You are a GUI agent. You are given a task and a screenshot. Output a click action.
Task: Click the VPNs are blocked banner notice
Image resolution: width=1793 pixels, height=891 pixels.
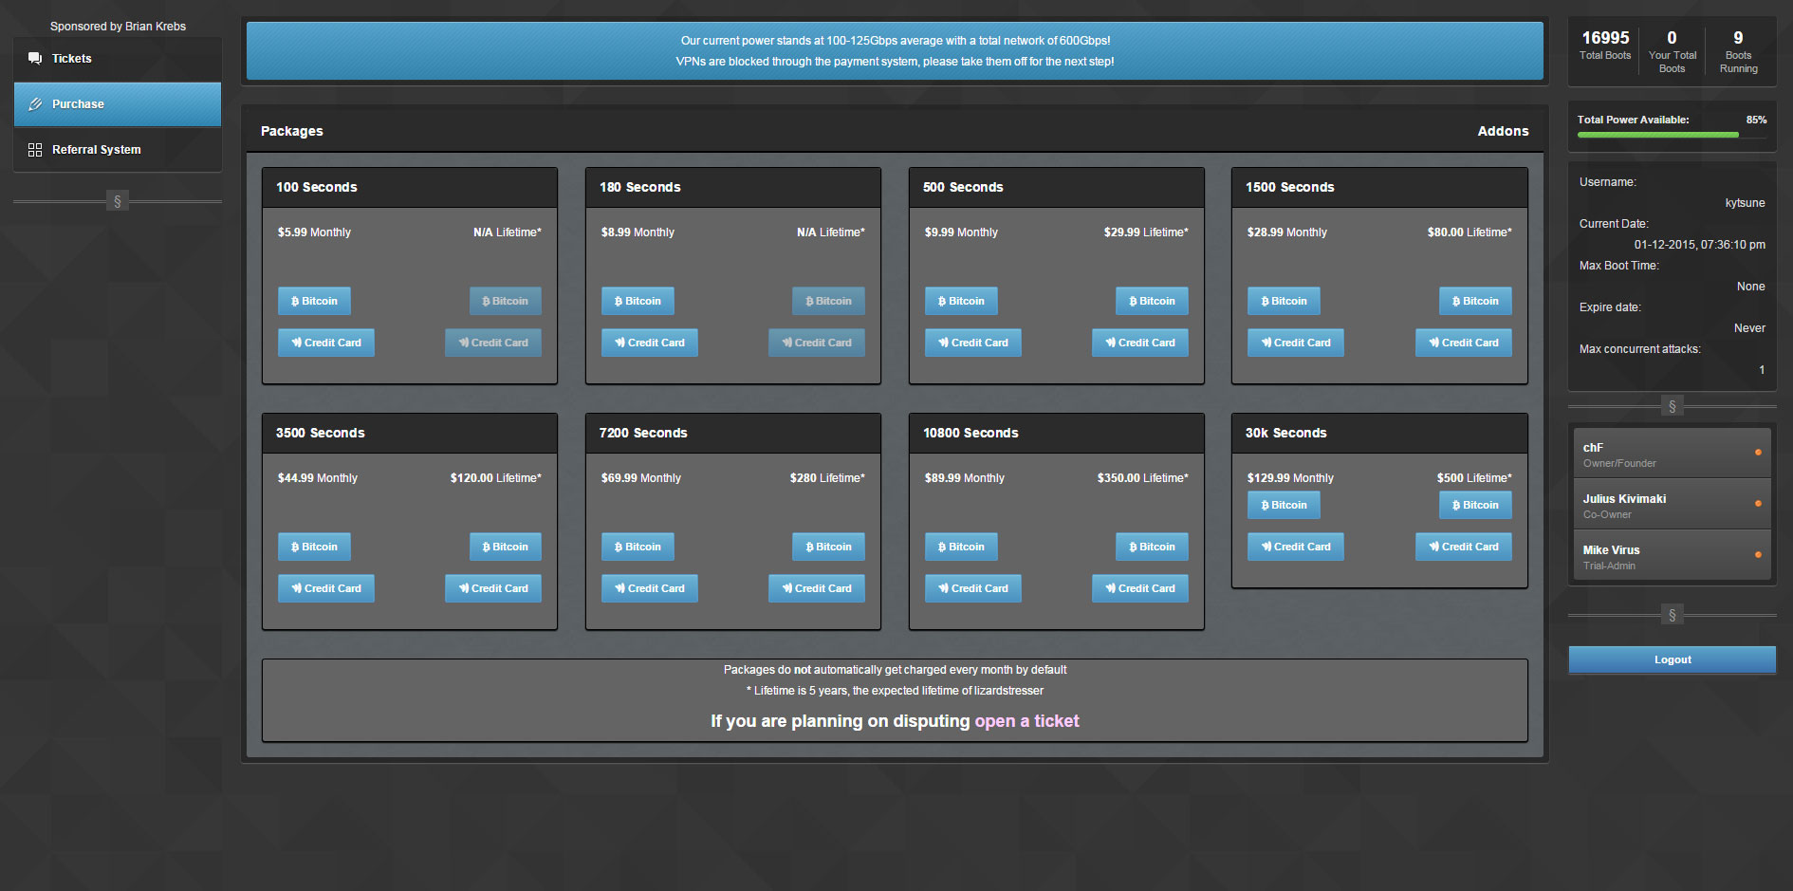pyautogui.click(x=895, y=62)
